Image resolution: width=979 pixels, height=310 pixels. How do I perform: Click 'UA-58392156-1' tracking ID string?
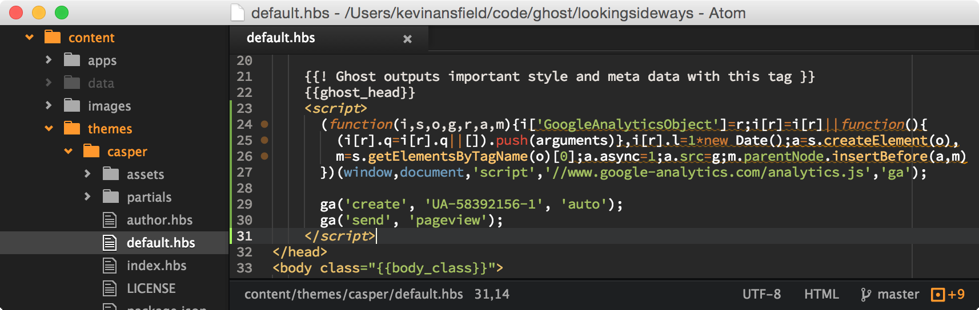point(483,204)
